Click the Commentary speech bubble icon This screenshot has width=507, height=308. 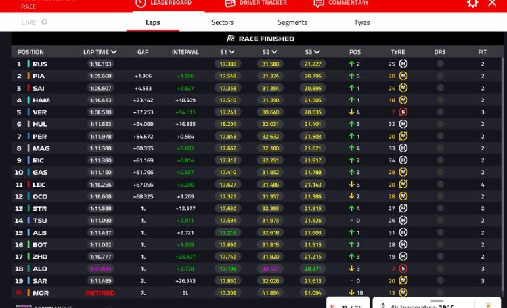[319, 3]
